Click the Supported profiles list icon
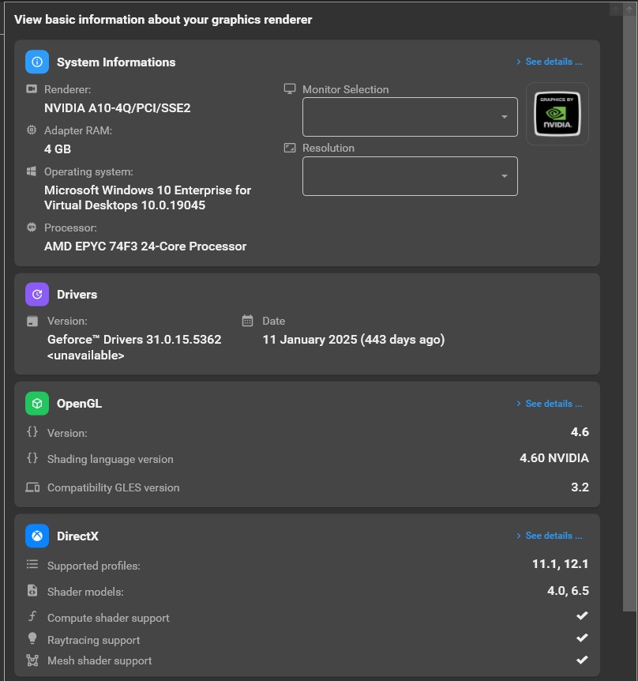 (x=32, y=564)
